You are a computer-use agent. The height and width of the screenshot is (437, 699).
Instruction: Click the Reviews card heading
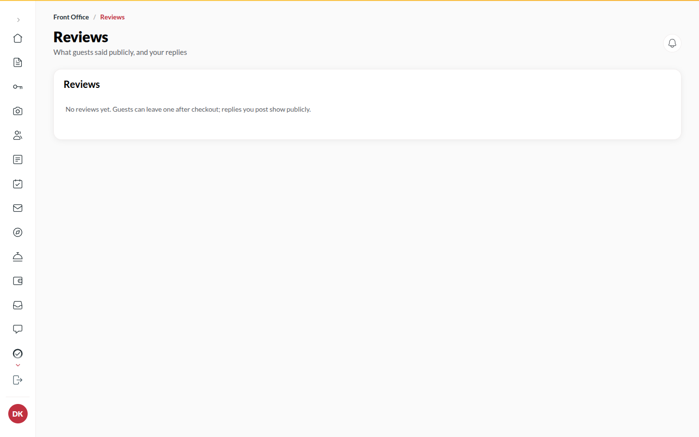click(82, 84)
